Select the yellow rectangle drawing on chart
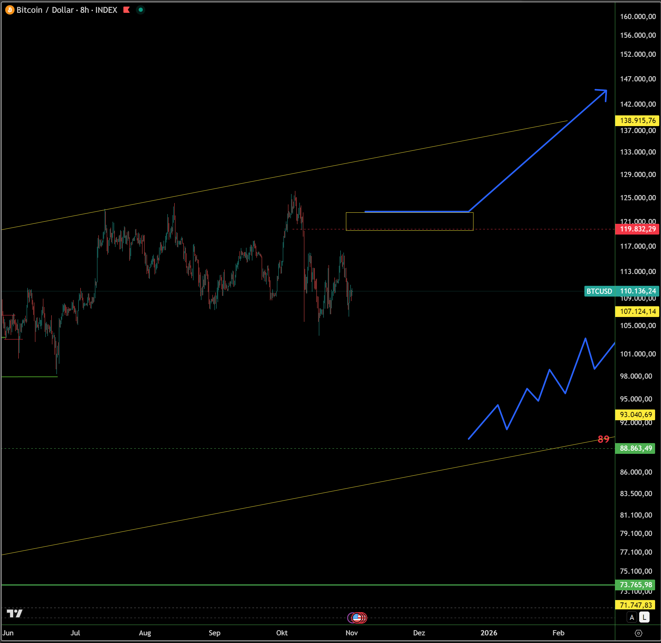Viewport: 661px width, 643px height. point(409,213)
